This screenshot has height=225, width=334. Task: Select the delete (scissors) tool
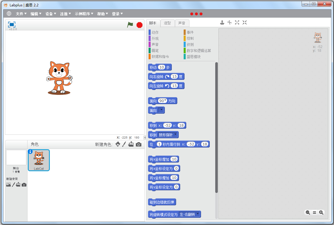(229, 22)
